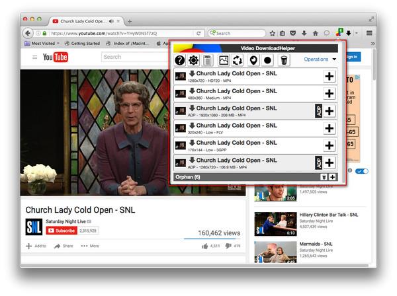The width and height of the screenshot is (397, 296).
Task: Like the video with thumbs up
Action: coord(204,246)
